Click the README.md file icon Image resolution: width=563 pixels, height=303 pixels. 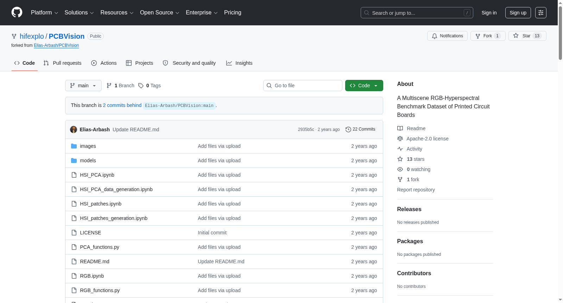pos(74,261)
